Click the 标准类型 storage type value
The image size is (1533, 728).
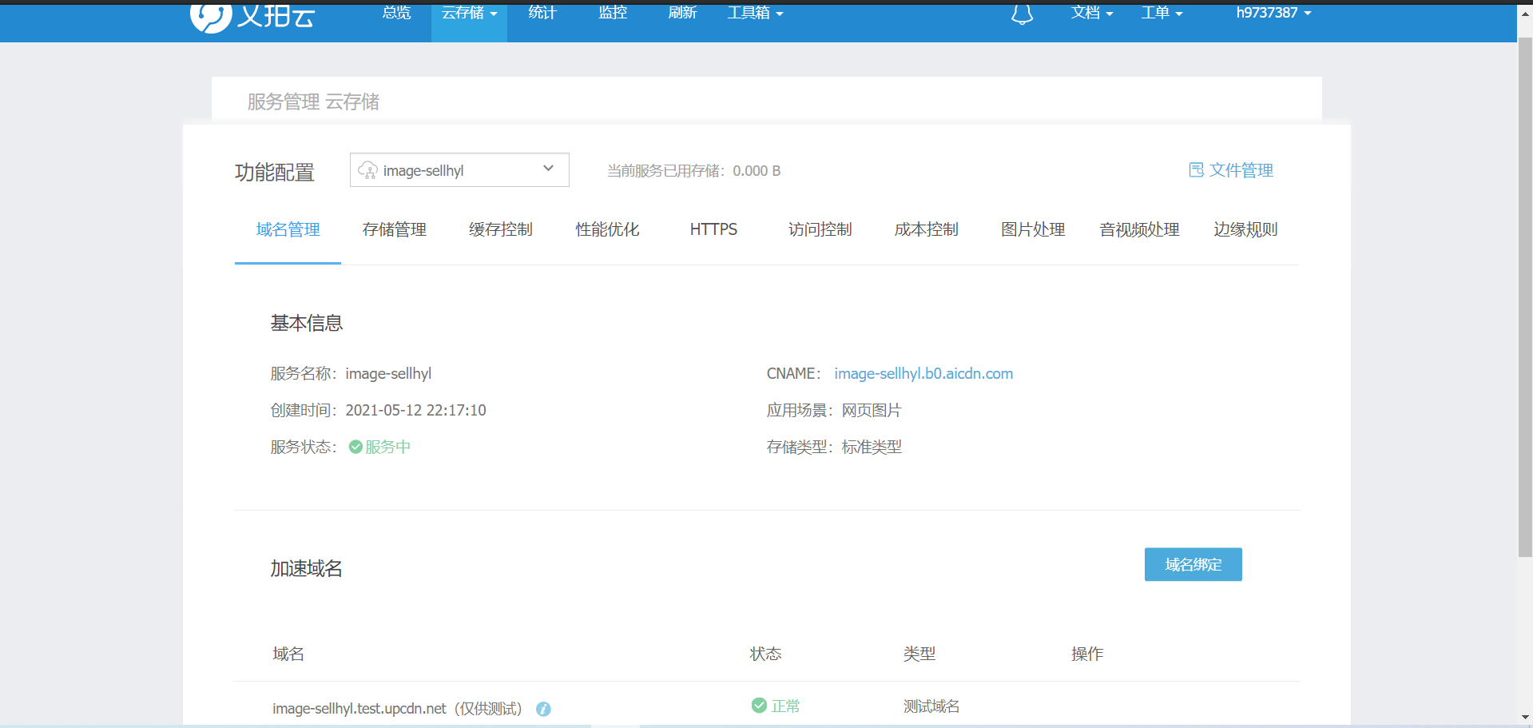click(x=872, y=448)
